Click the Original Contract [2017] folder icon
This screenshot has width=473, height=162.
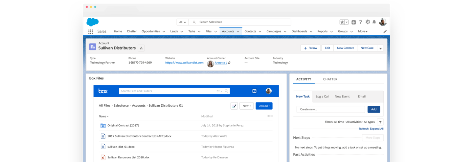(103, 125)
